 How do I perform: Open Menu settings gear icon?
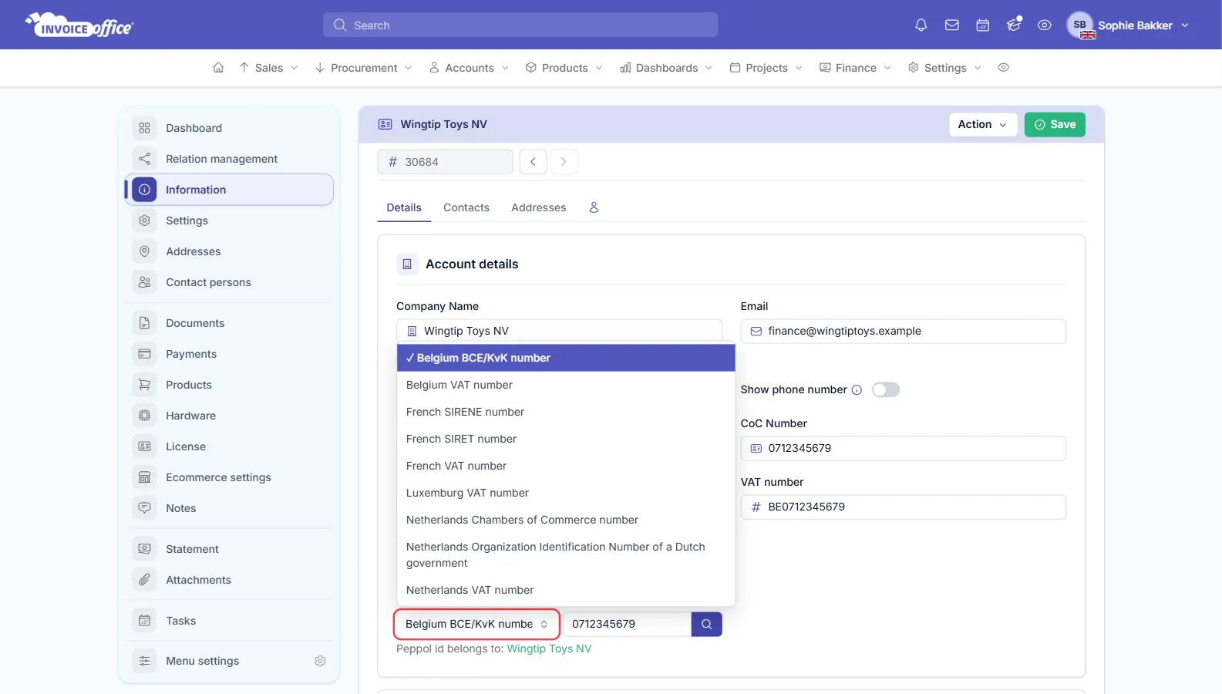pyautogui.click(x=321, y=661)
